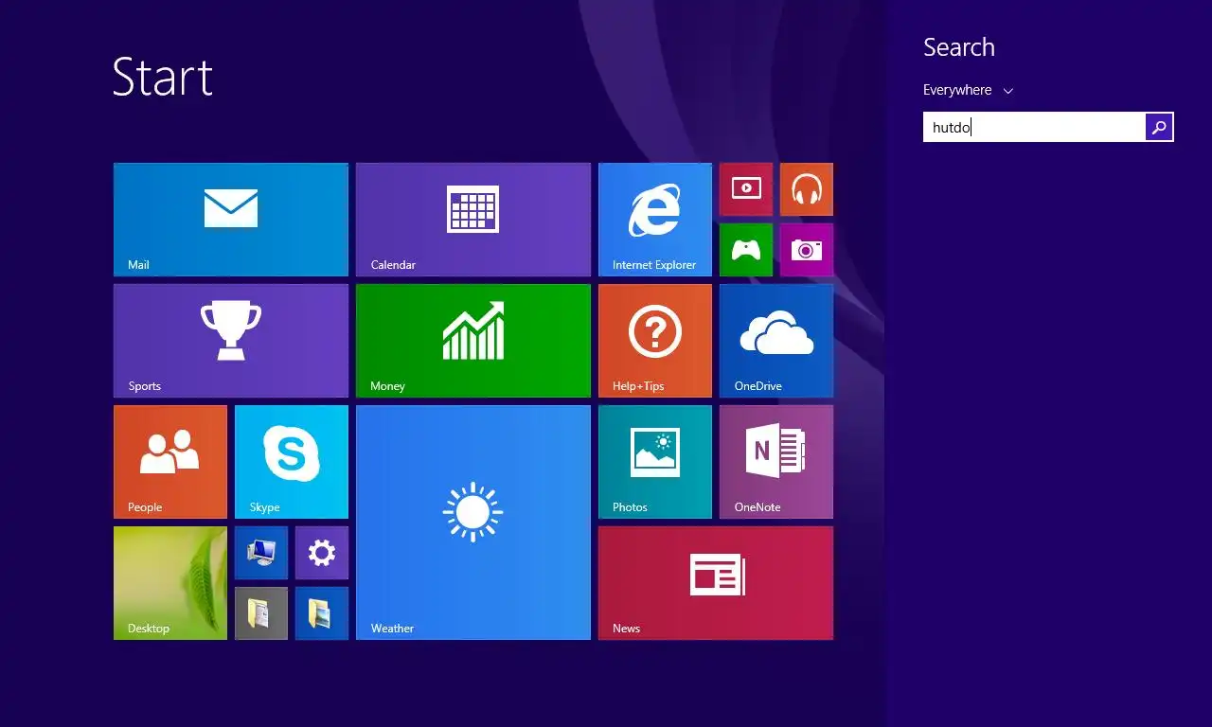Open the People tile

[170, 462]
